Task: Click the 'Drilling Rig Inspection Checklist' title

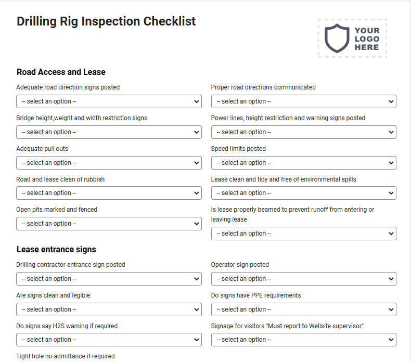Action: 106,21
